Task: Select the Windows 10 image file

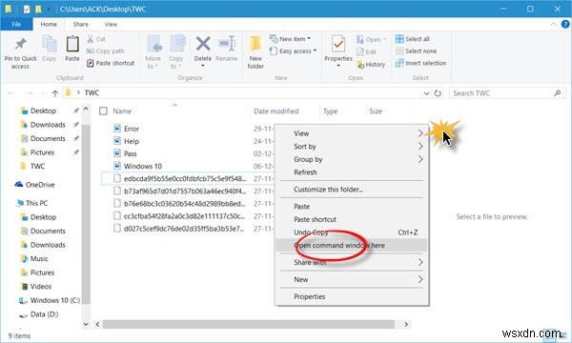Action: point(137,166)
